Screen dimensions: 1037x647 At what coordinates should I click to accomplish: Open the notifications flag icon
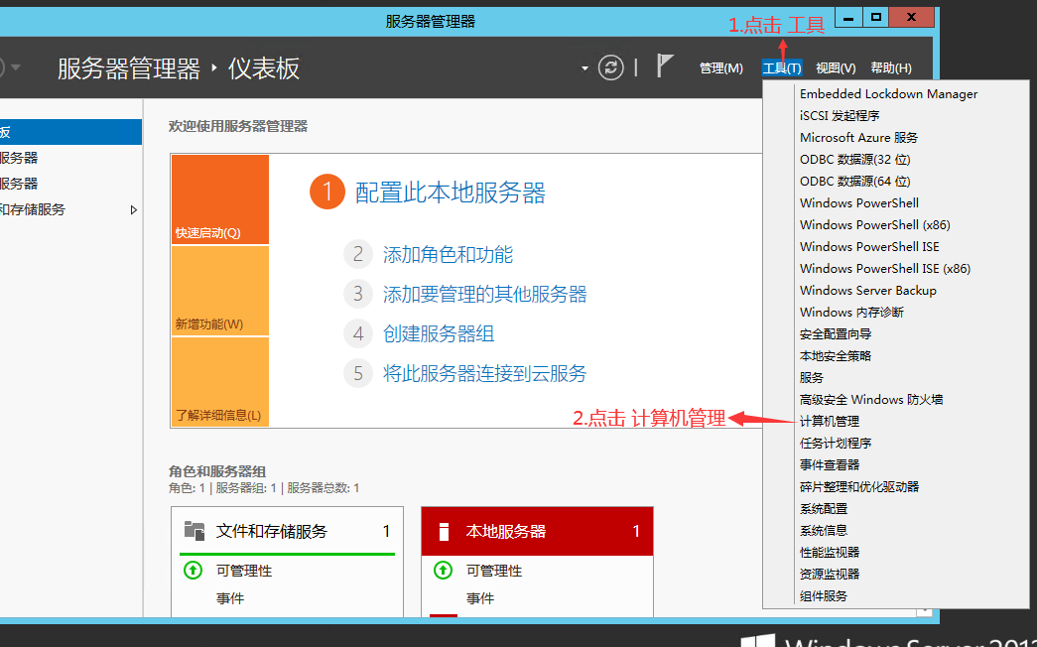click(x=665, y=66)
